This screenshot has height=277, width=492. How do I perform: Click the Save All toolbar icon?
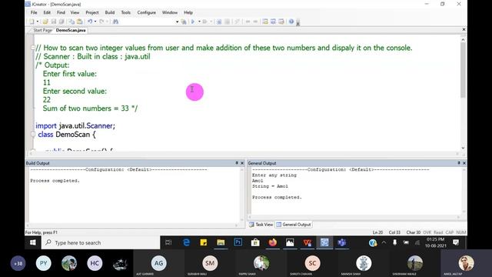pos(61,22)
